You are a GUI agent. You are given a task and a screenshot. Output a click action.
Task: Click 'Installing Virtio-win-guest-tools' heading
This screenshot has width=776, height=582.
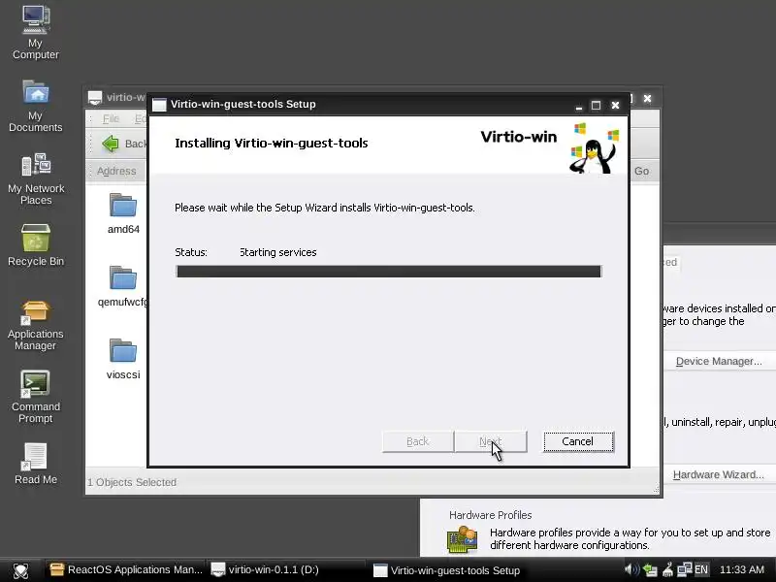click(272, 143)
